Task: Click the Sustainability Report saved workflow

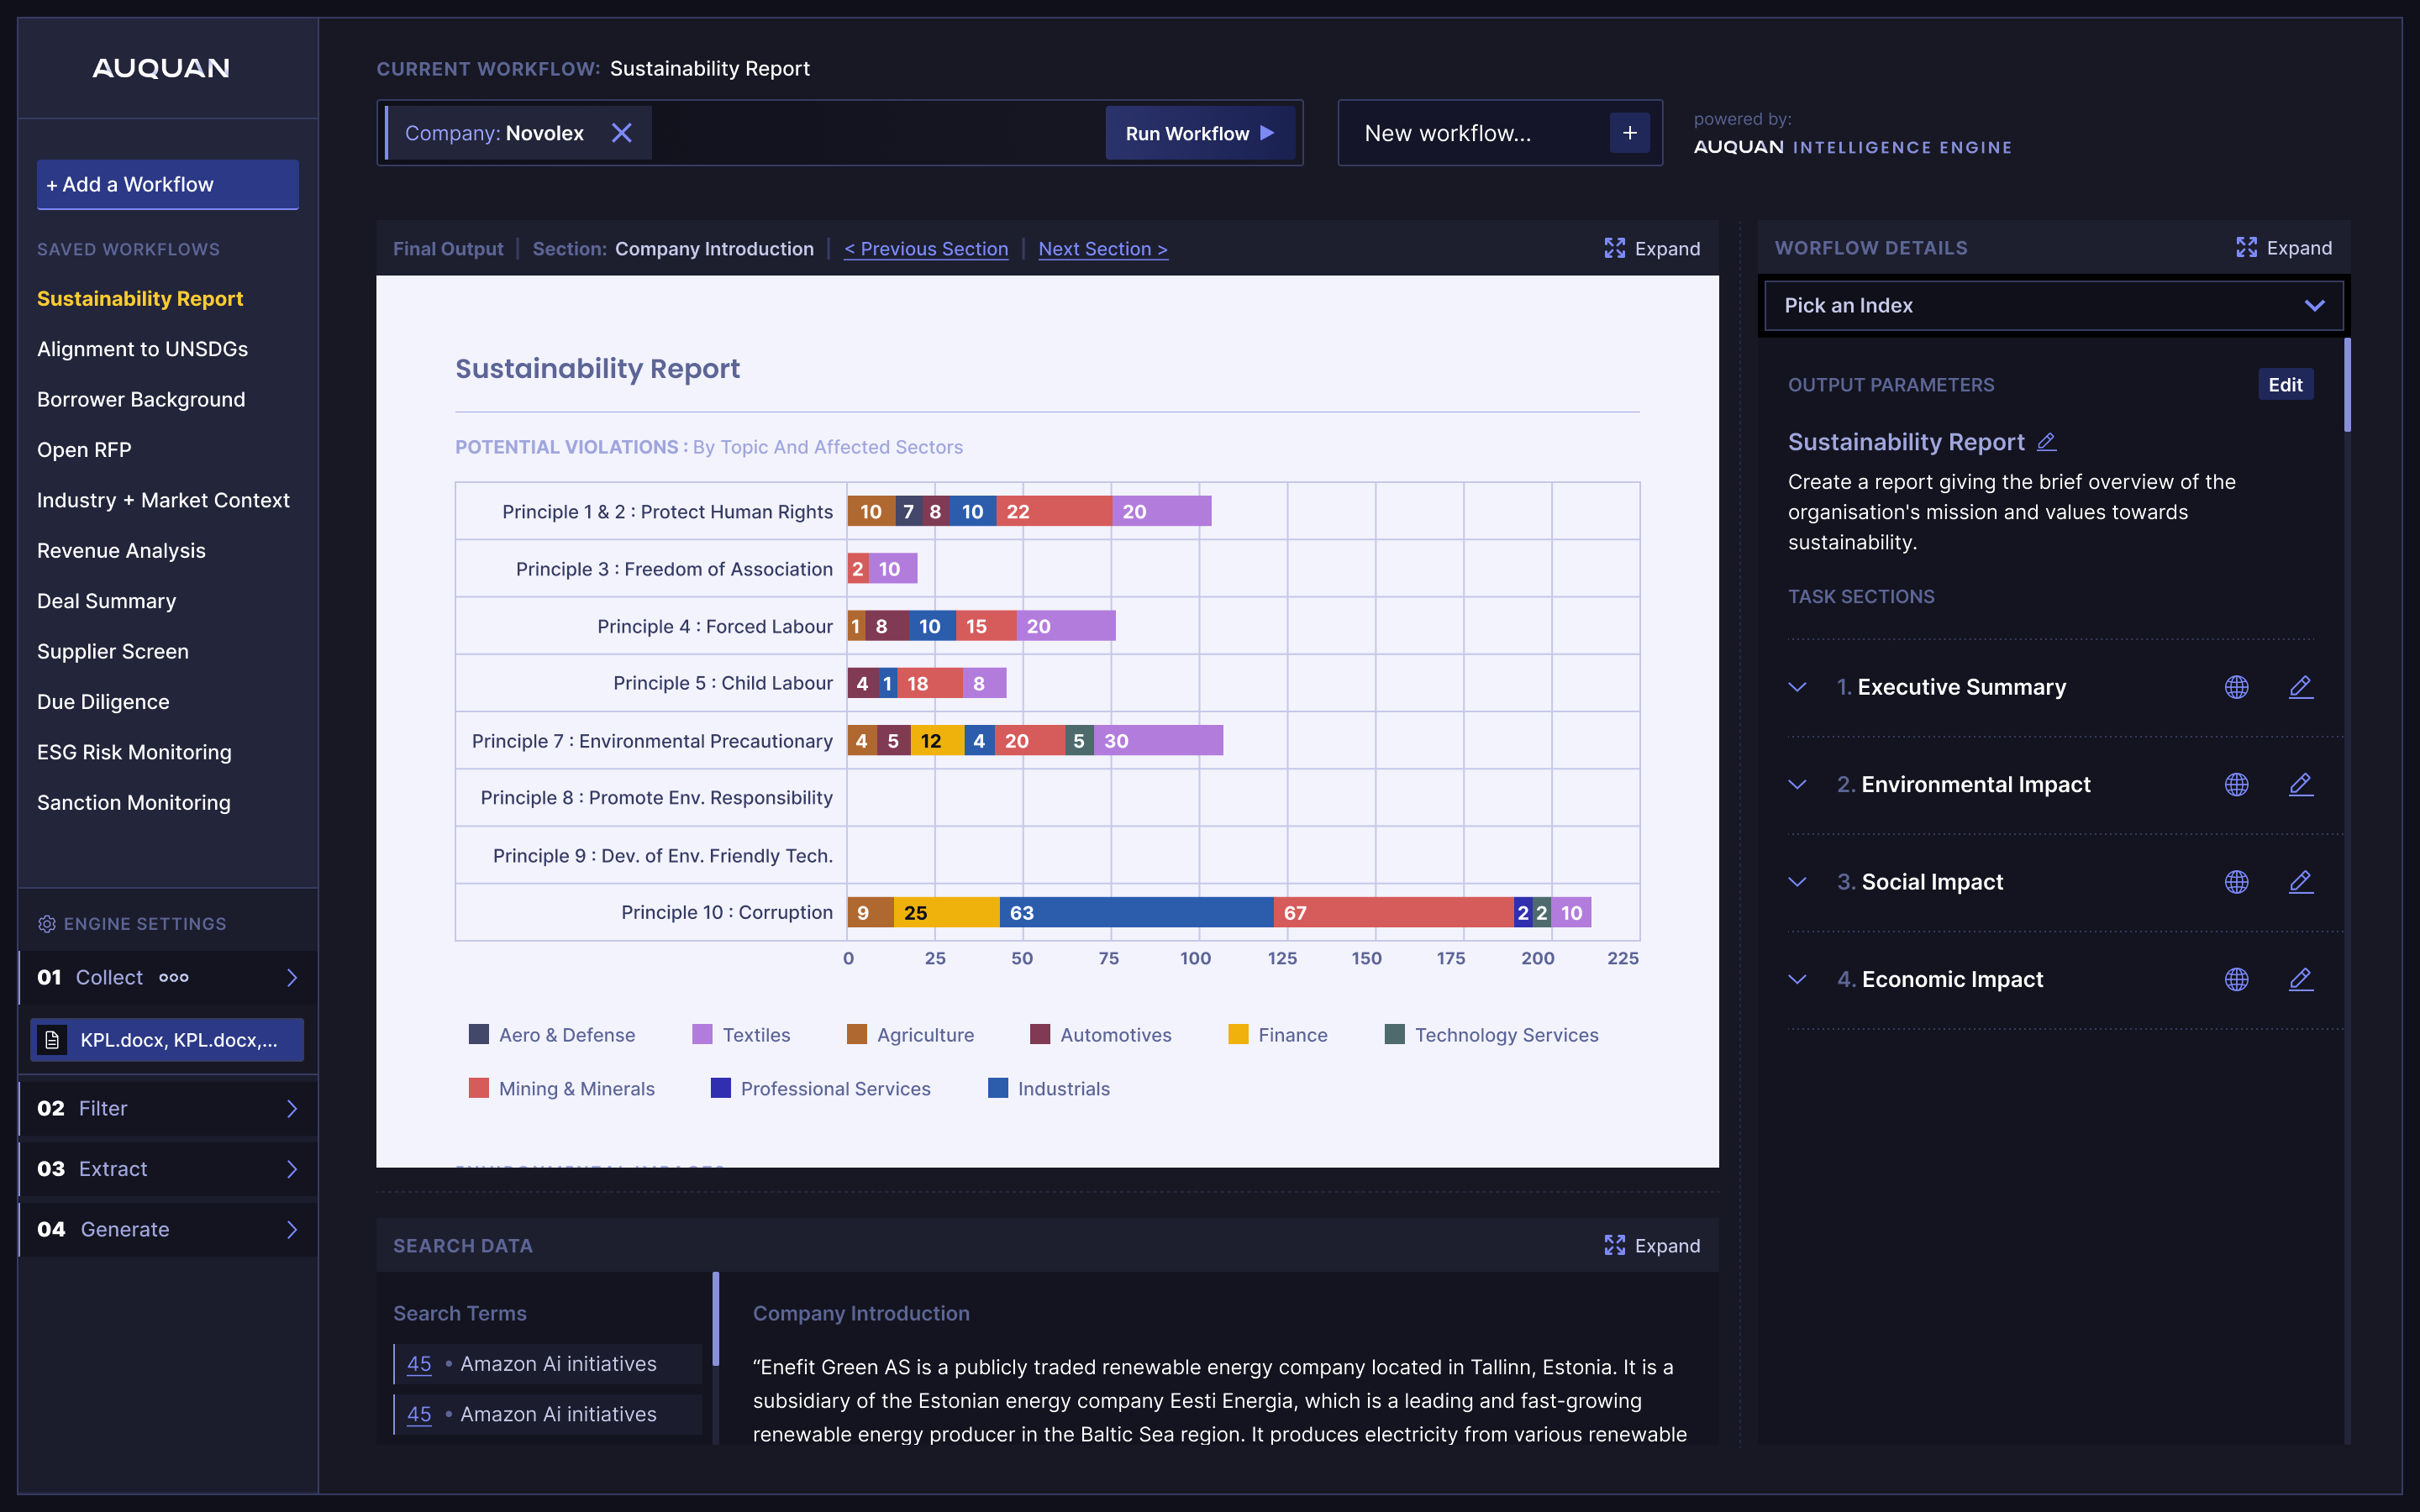Action: pos(139,297)
